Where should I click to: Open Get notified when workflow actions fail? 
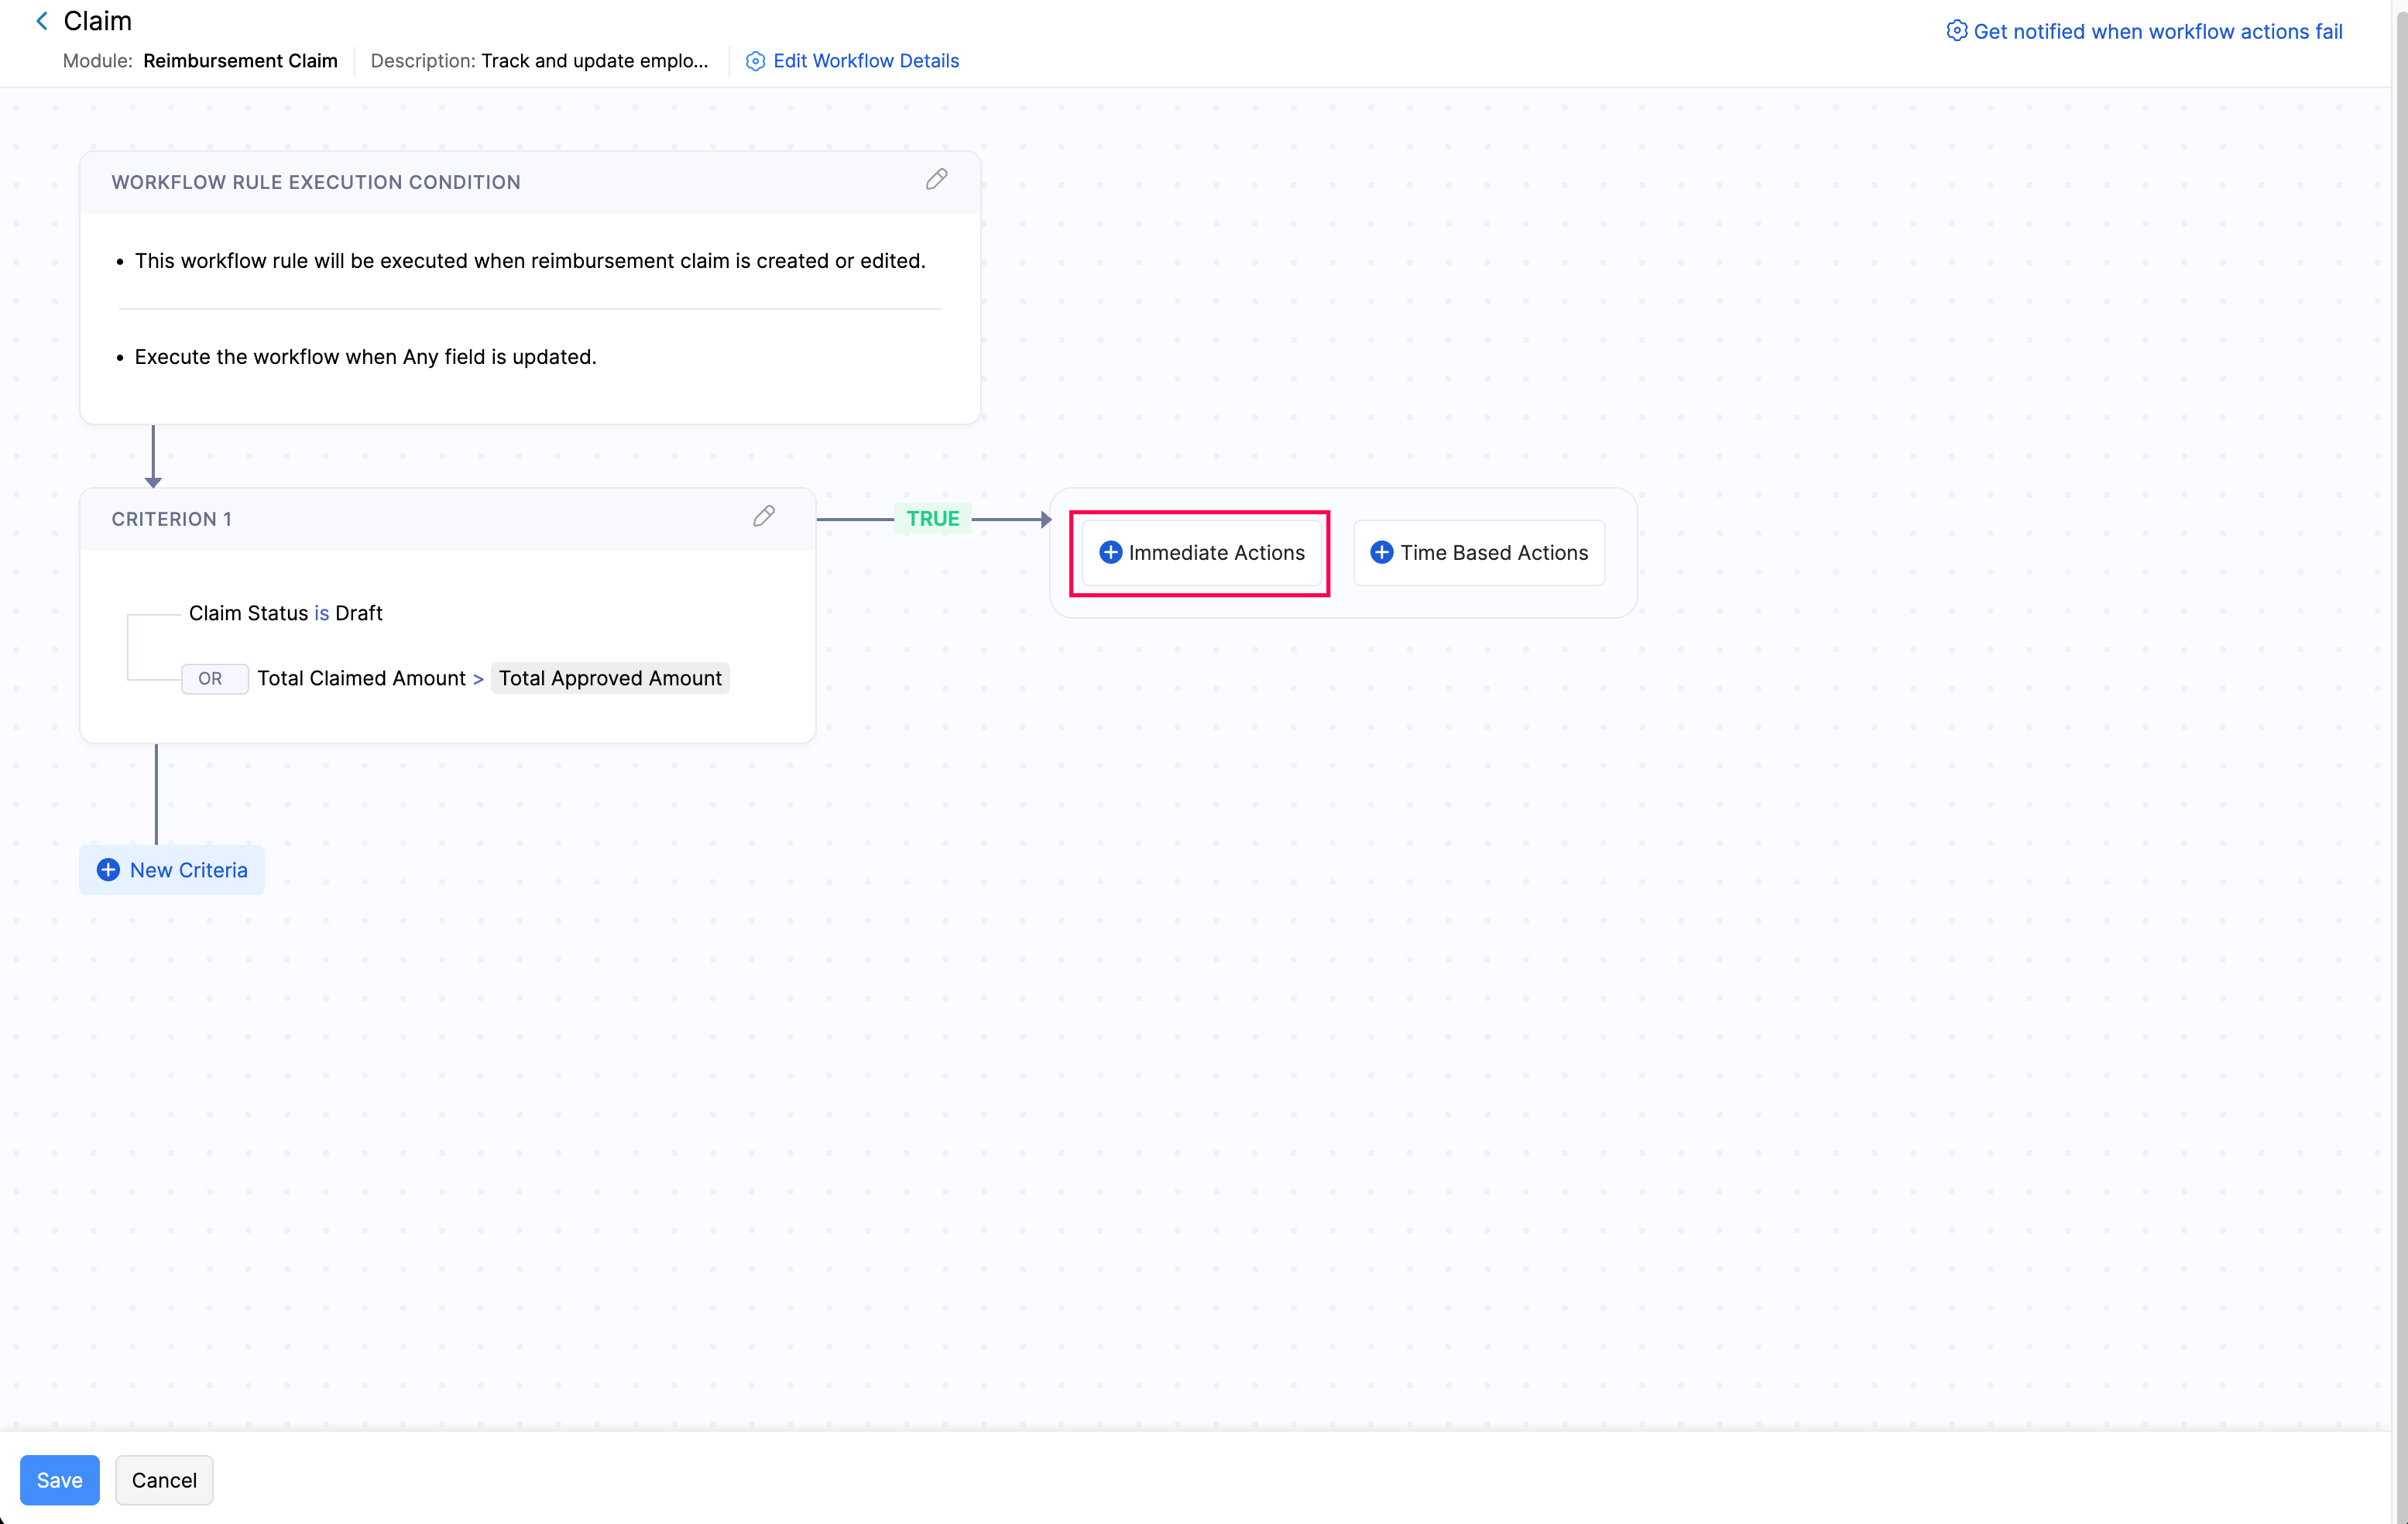[2157, 31]
